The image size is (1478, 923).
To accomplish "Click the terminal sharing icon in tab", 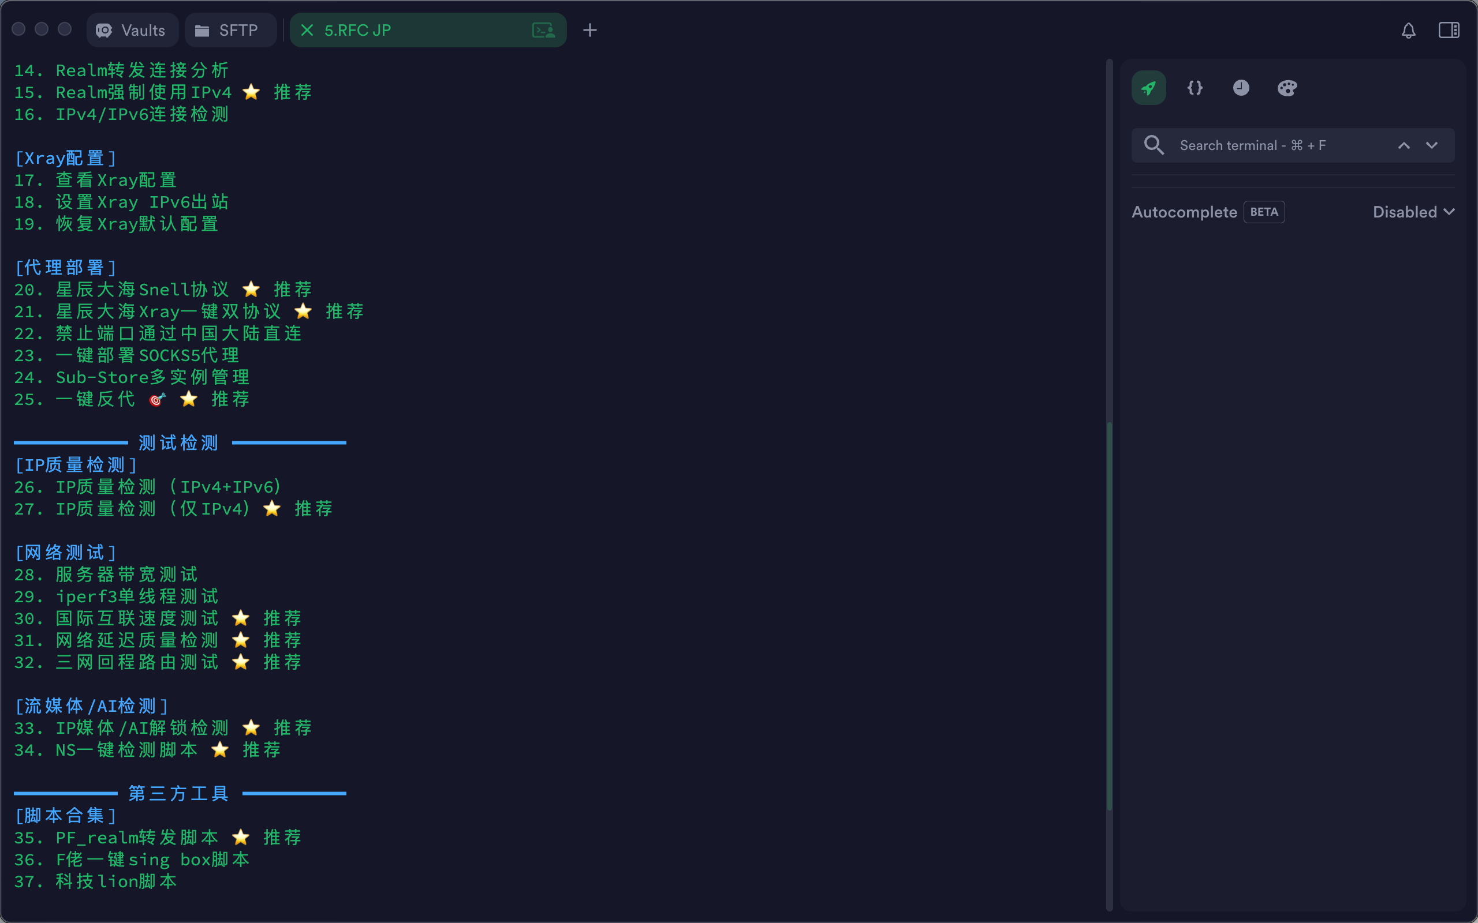I will point(543,31).
